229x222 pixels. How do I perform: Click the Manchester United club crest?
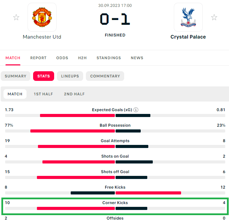[42, 18]
